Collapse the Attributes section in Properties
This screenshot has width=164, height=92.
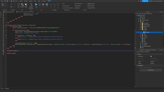click(137, 65)
